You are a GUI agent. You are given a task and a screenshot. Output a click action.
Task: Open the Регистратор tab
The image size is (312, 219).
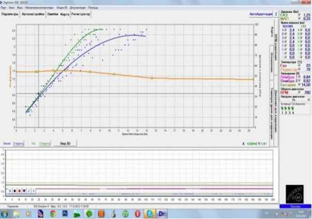click(x=80, y=15)
